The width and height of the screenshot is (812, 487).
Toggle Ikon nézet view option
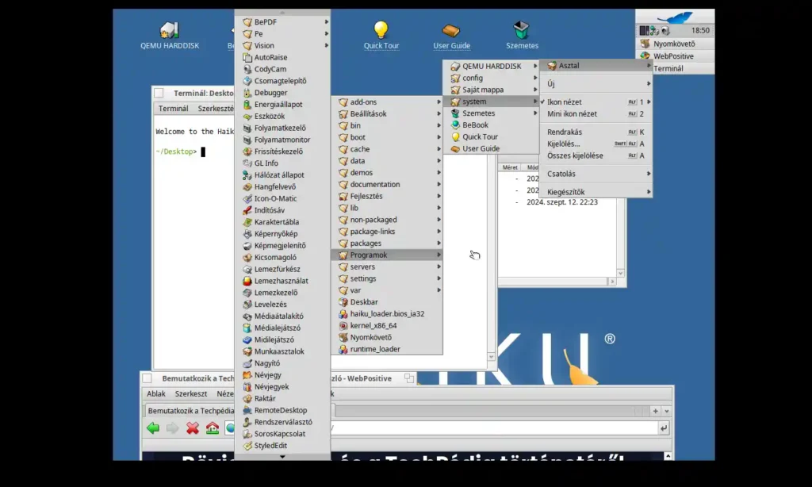[x=596, y=102]
